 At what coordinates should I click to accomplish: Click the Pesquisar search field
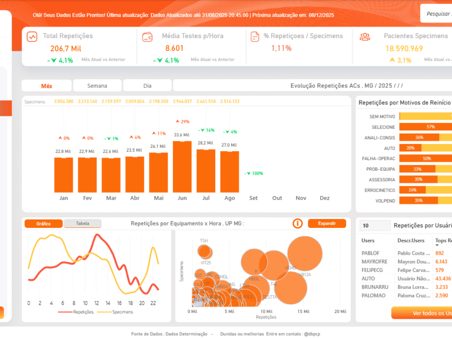coord(437,14)
